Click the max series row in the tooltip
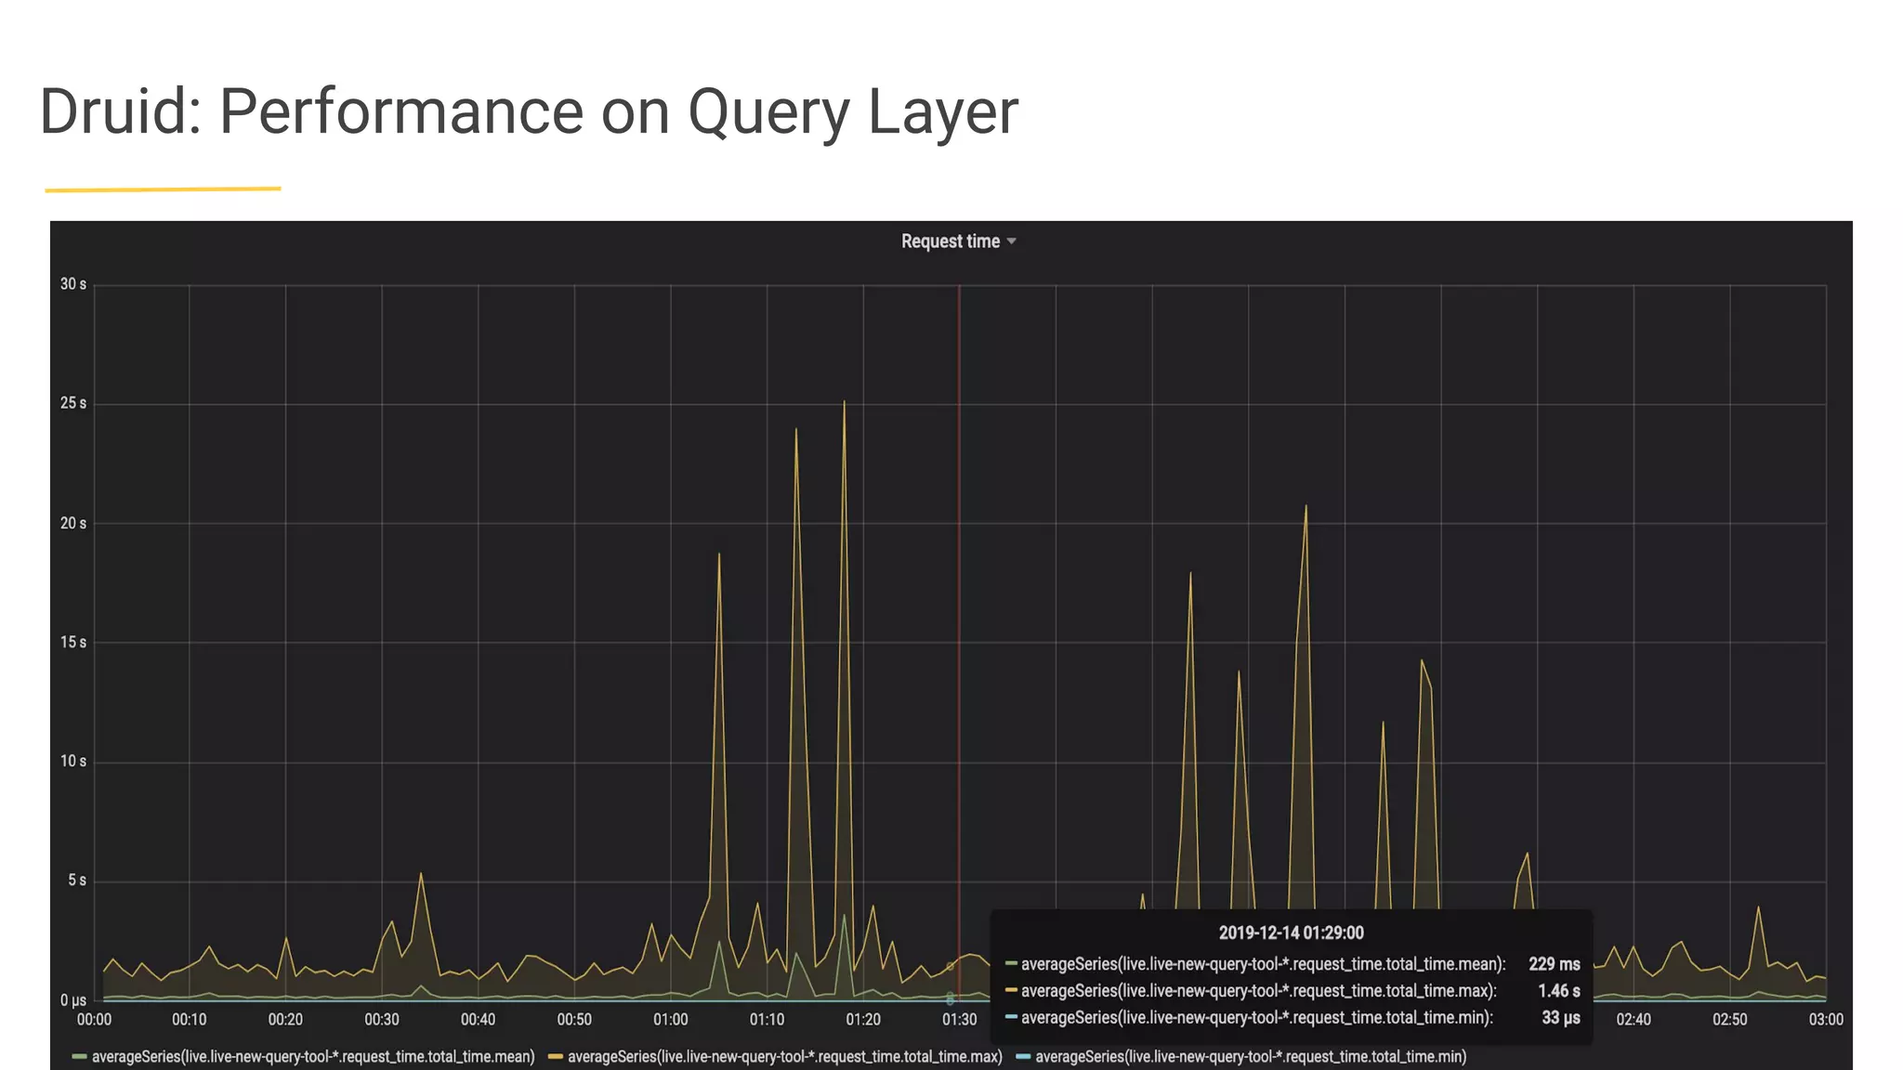This screenshot has height=1070, width=1903. (x=1293, y=991)
